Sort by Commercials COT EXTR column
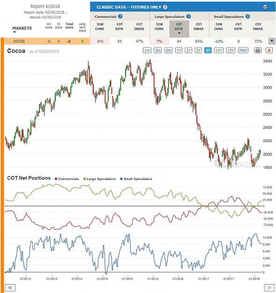 click(119, 27)
